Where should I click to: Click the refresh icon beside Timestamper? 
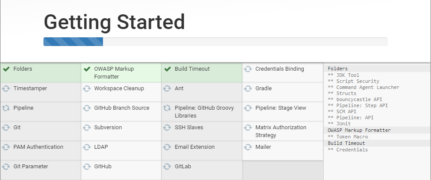6,88
